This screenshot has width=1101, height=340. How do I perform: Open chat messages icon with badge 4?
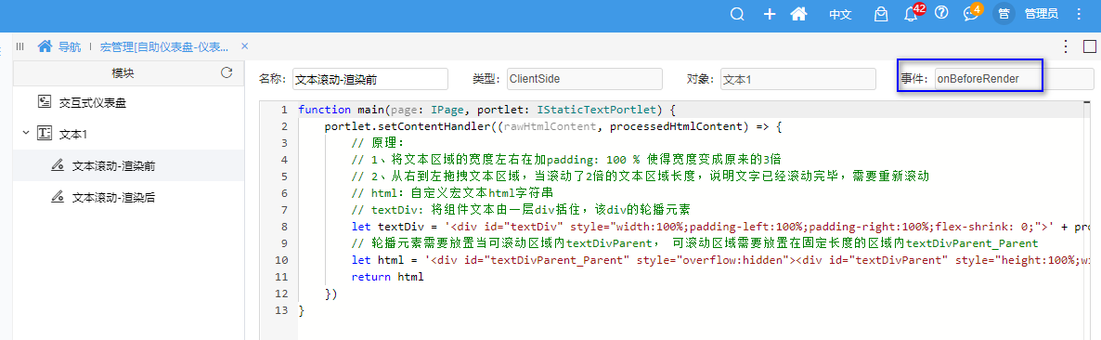[972, 13]
